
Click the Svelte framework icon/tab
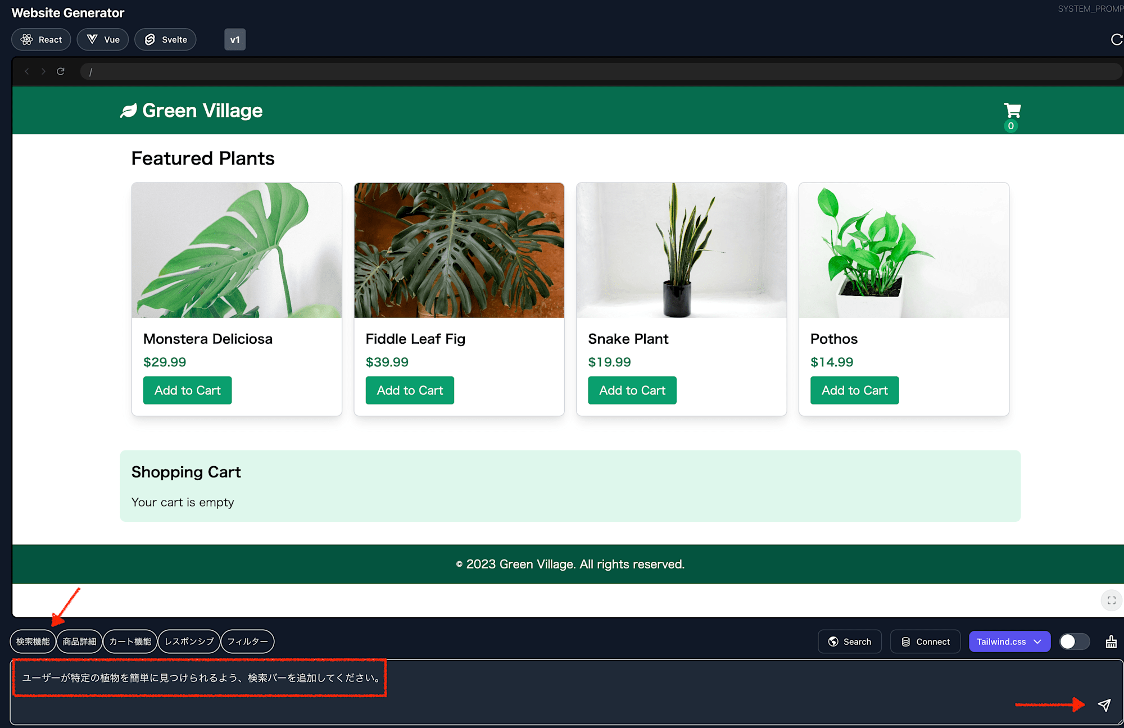[166, 39]
